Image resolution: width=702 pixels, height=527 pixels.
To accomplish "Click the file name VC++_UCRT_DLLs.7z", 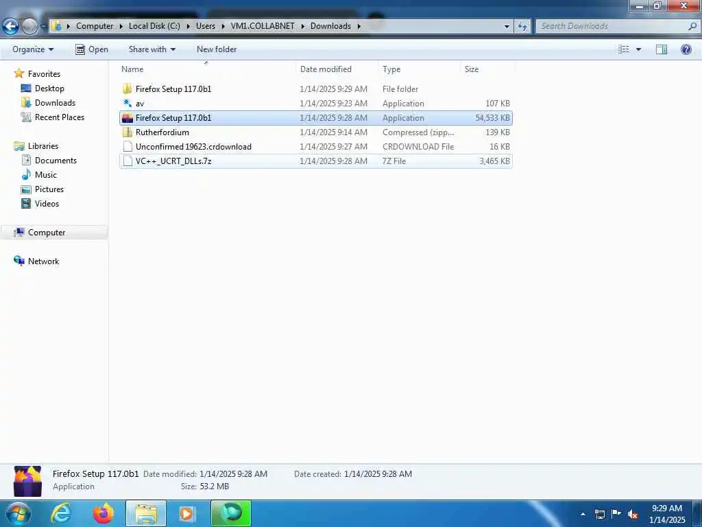I will pos(173,161).
